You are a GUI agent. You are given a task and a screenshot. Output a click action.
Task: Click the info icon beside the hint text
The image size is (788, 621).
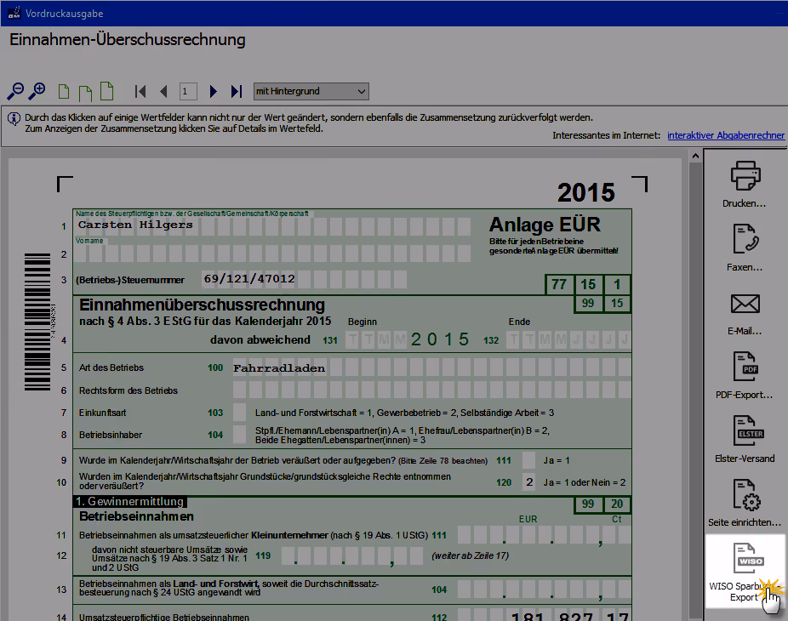tap(14, 118)
